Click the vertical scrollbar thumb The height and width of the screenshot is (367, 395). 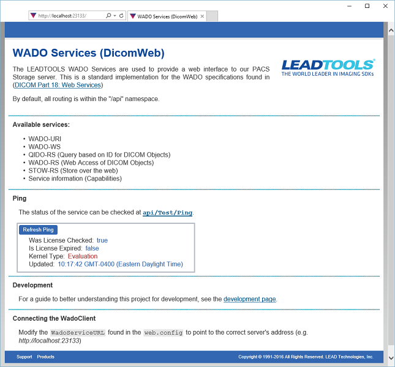[391, 190]
